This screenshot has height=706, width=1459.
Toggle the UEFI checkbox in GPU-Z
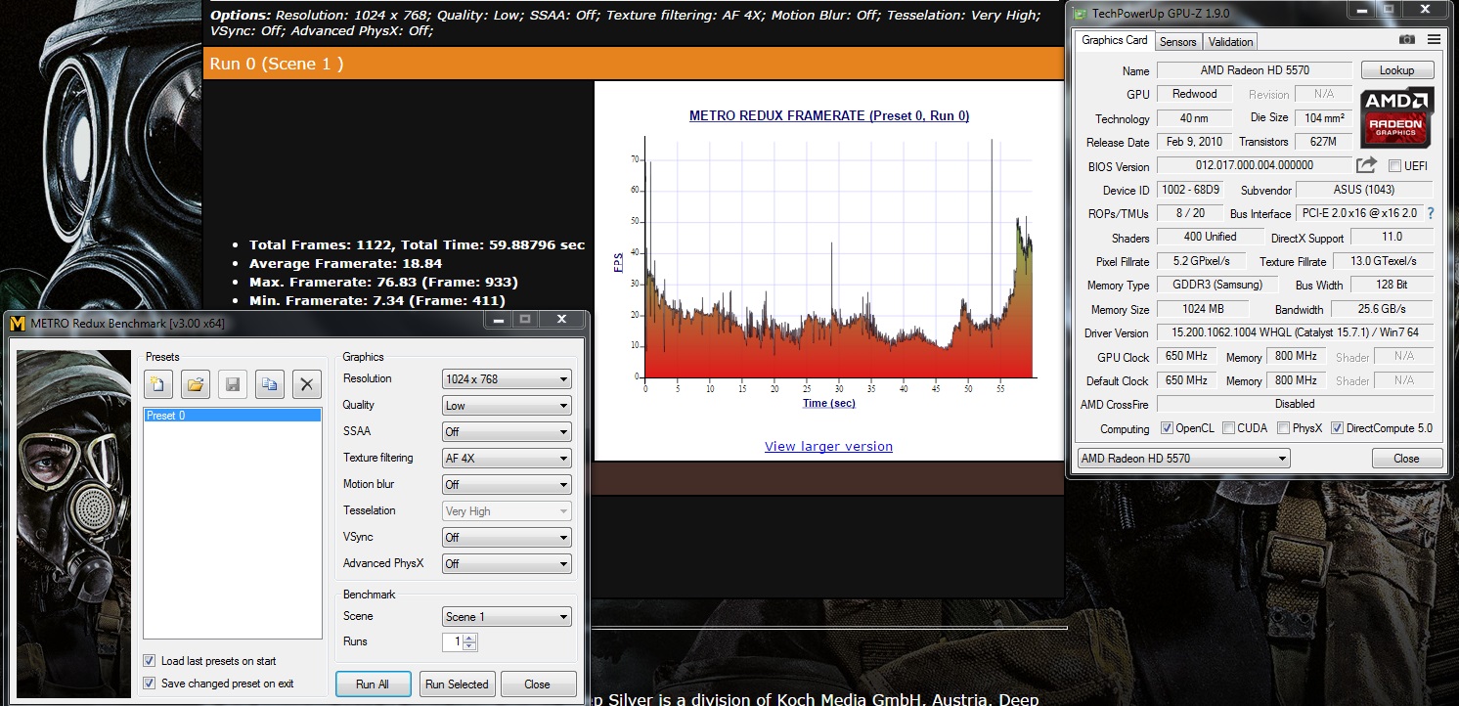coord(1394,166)
